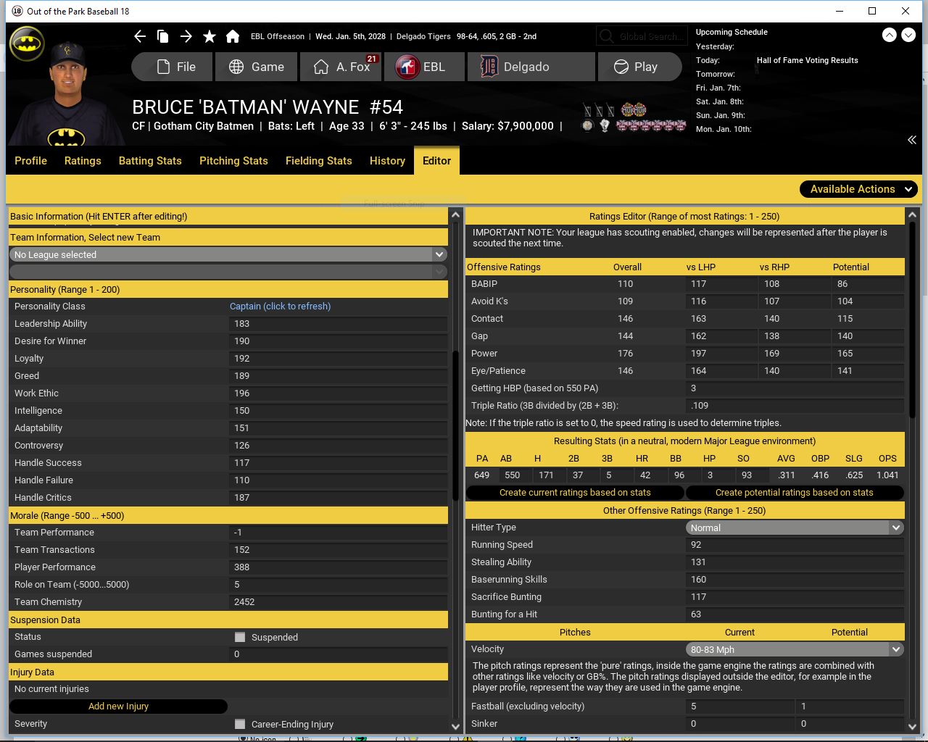Edit the Contact Potential field
The image size is (928, 742).
867,319
